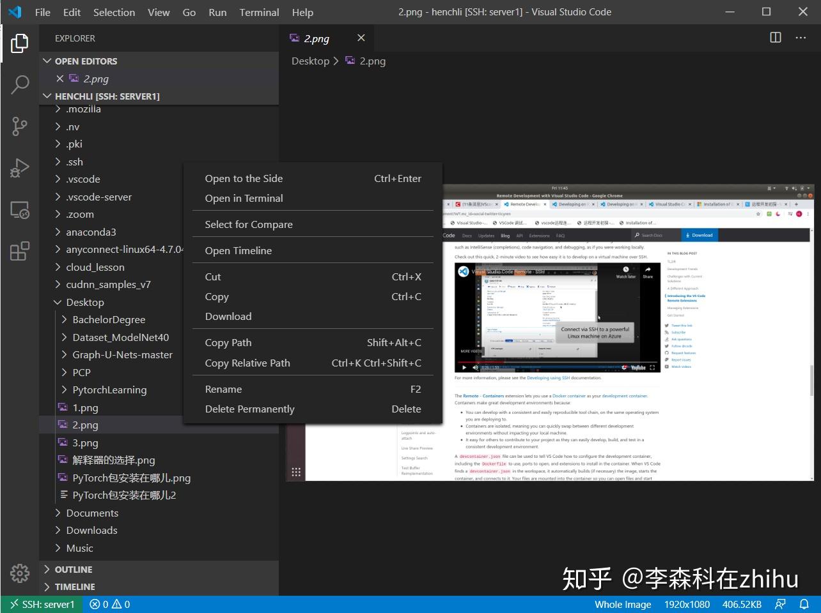Open notifications via the bell icon
The image size is (821, 613).
[x=804, y=603]
